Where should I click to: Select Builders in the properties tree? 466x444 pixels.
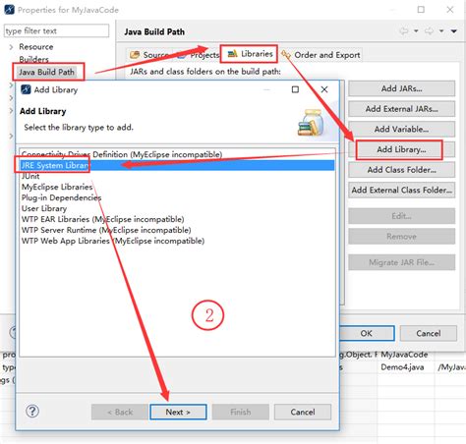[x=33, y=59]
